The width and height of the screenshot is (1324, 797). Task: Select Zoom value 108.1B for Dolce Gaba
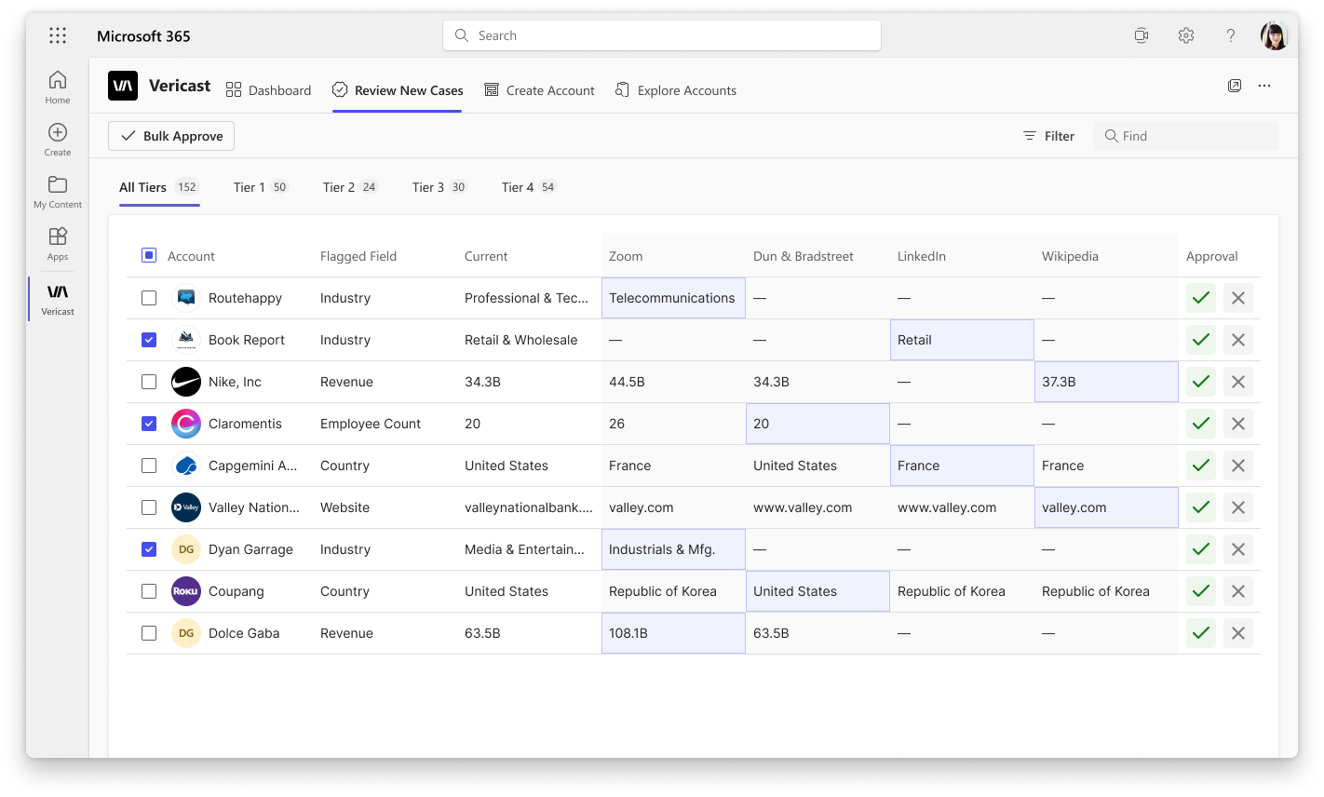click(x=673, y=633)
